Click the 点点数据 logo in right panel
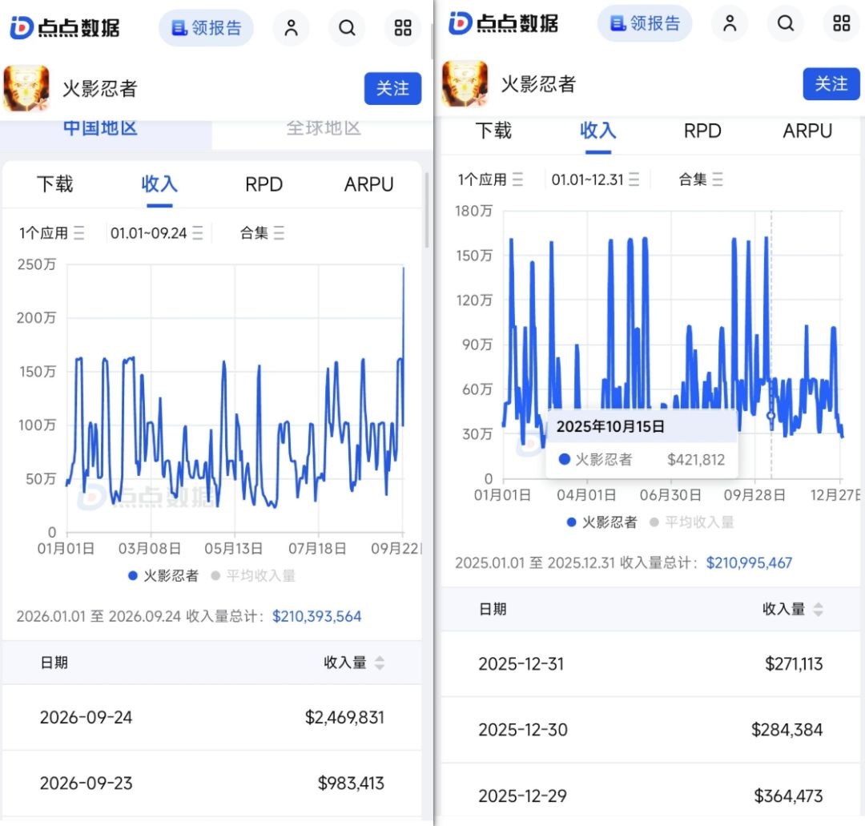The image size is (865, 826). 504,23
